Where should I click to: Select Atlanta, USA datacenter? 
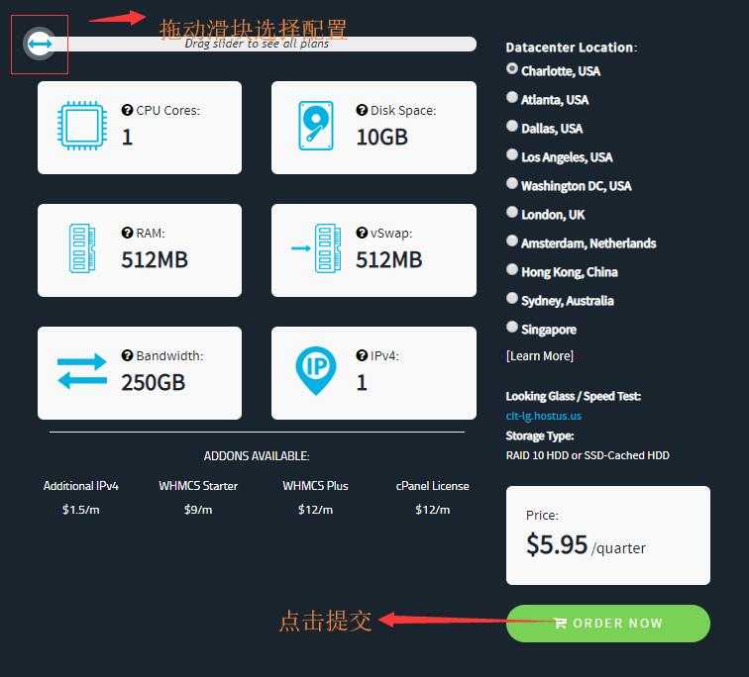point(512,97)
